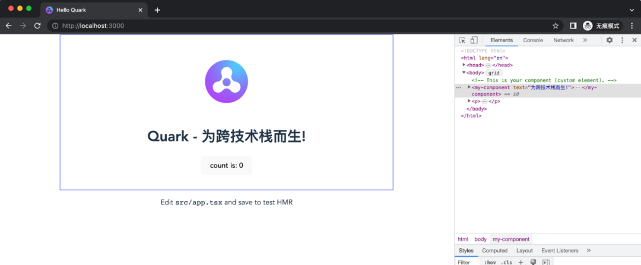Open the Styles pane tab
The width and height of the screenshot is (641, 265).
click(x=466, y=250)
